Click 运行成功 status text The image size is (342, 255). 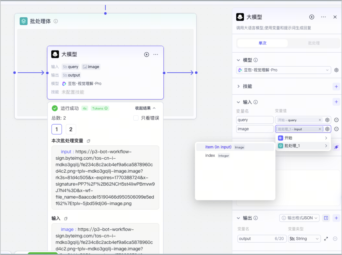70,108
